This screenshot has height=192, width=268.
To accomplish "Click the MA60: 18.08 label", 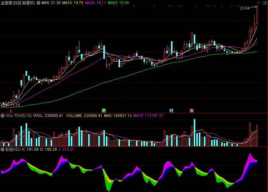I will pos(118,3).
